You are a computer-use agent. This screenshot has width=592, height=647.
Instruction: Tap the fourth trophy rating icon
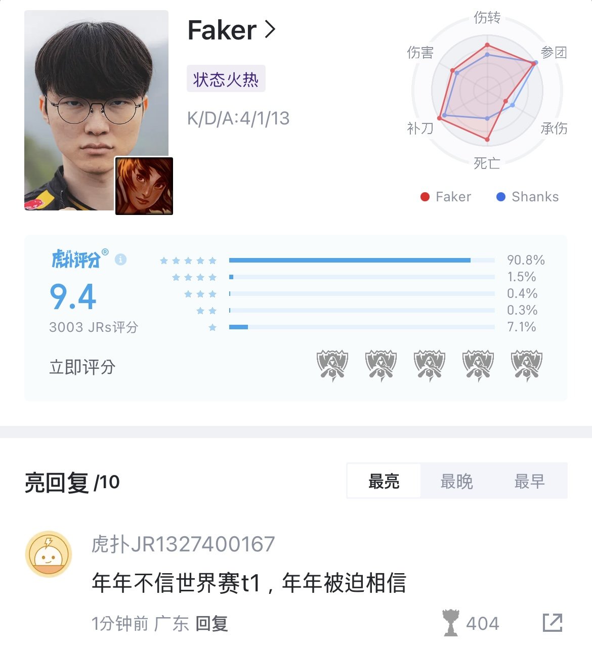pos(478,365)
